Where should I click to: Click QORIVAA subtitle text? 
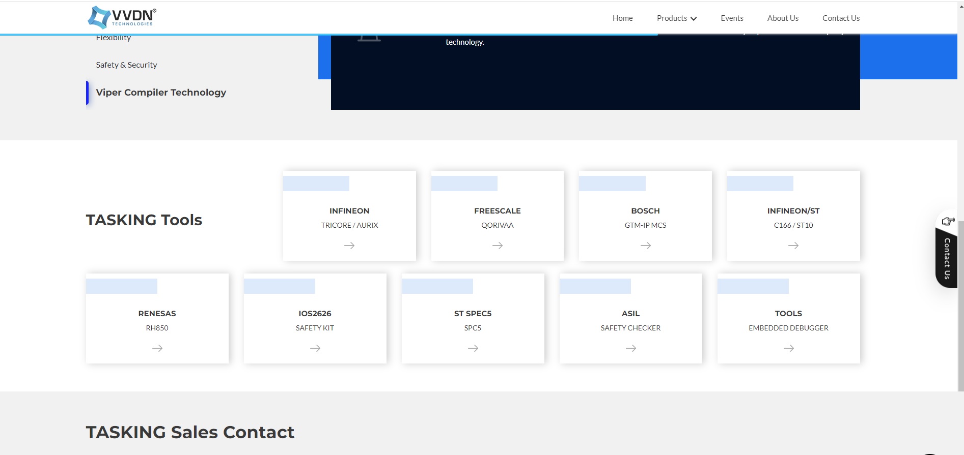point(498,225)
